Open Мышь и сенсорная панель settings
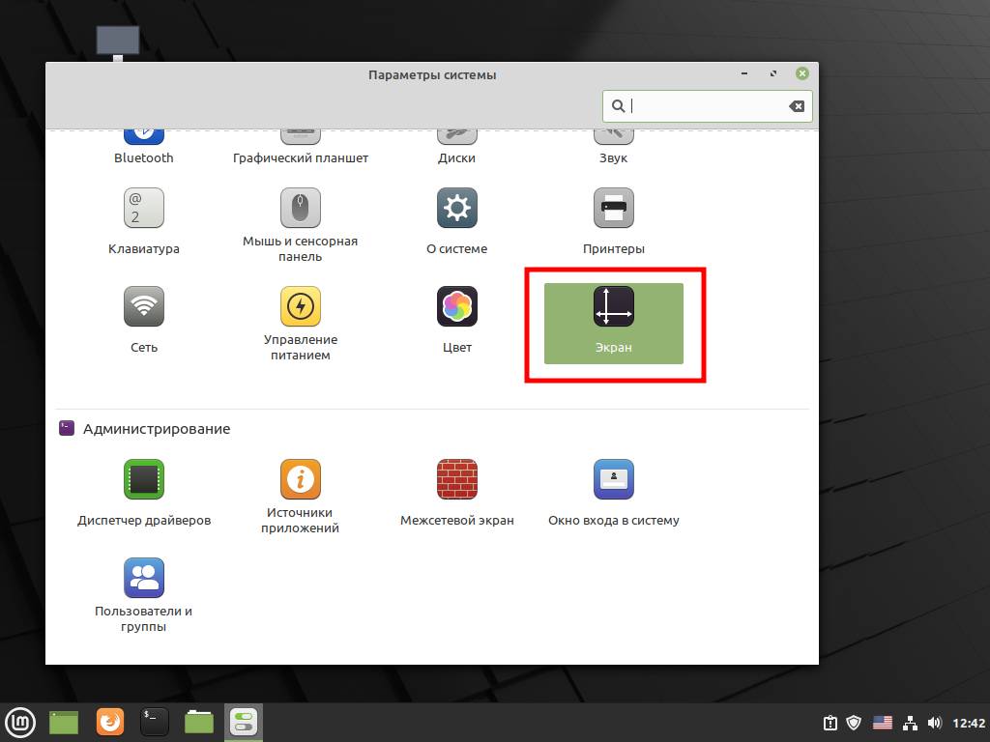The width and height of the screenshot is (990, 742). point(300,208)
